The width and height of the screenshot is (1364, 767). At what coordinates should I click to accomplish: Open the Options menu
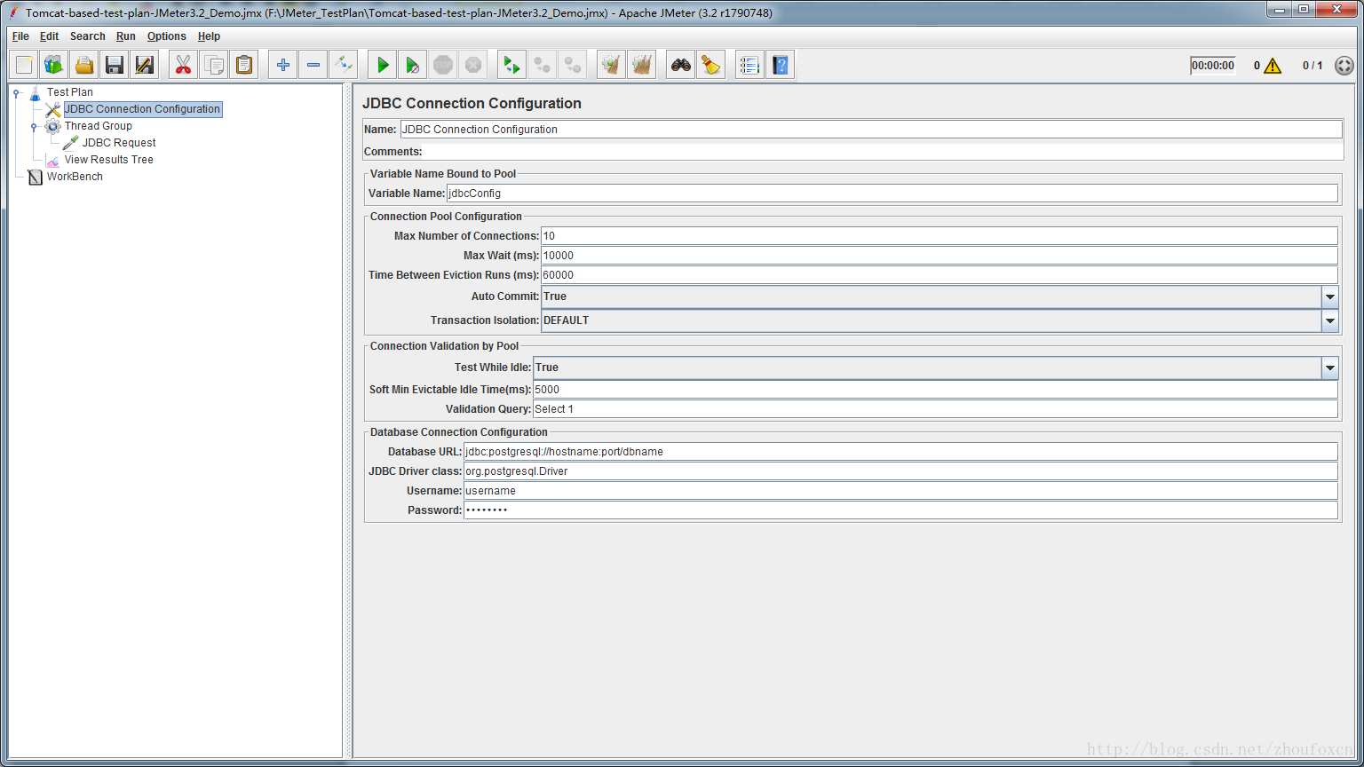pyautogui.click(x=166, y=36)
